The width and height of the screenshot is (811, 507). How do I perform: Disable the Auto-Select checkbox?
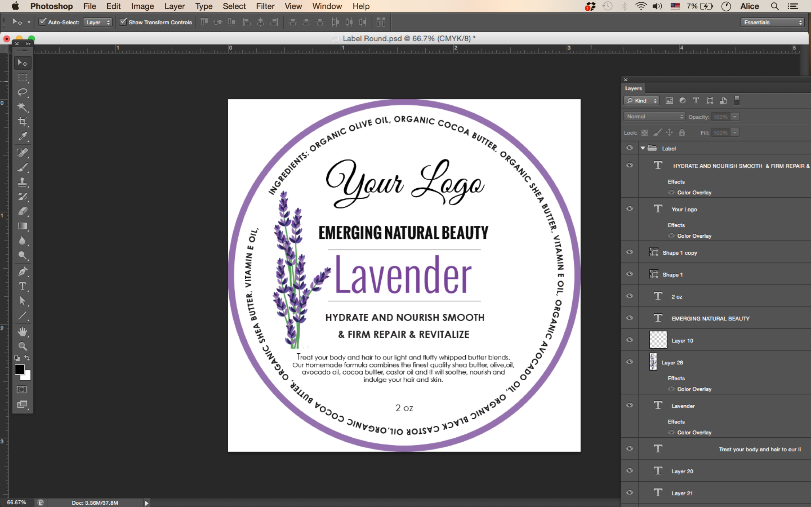42,22
